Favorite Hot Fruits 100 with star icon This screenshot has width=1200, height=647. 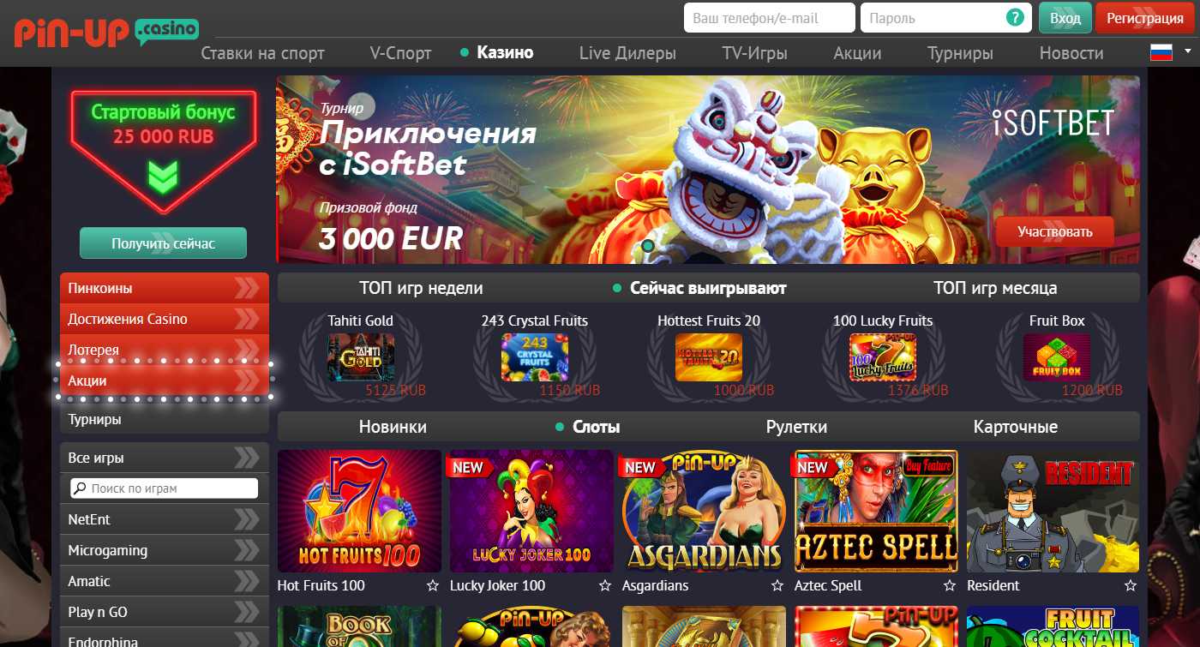(433, 586)
